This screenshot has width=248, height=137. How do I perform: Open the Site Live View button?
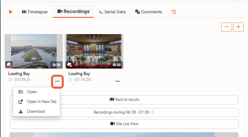tap(124, 124)
